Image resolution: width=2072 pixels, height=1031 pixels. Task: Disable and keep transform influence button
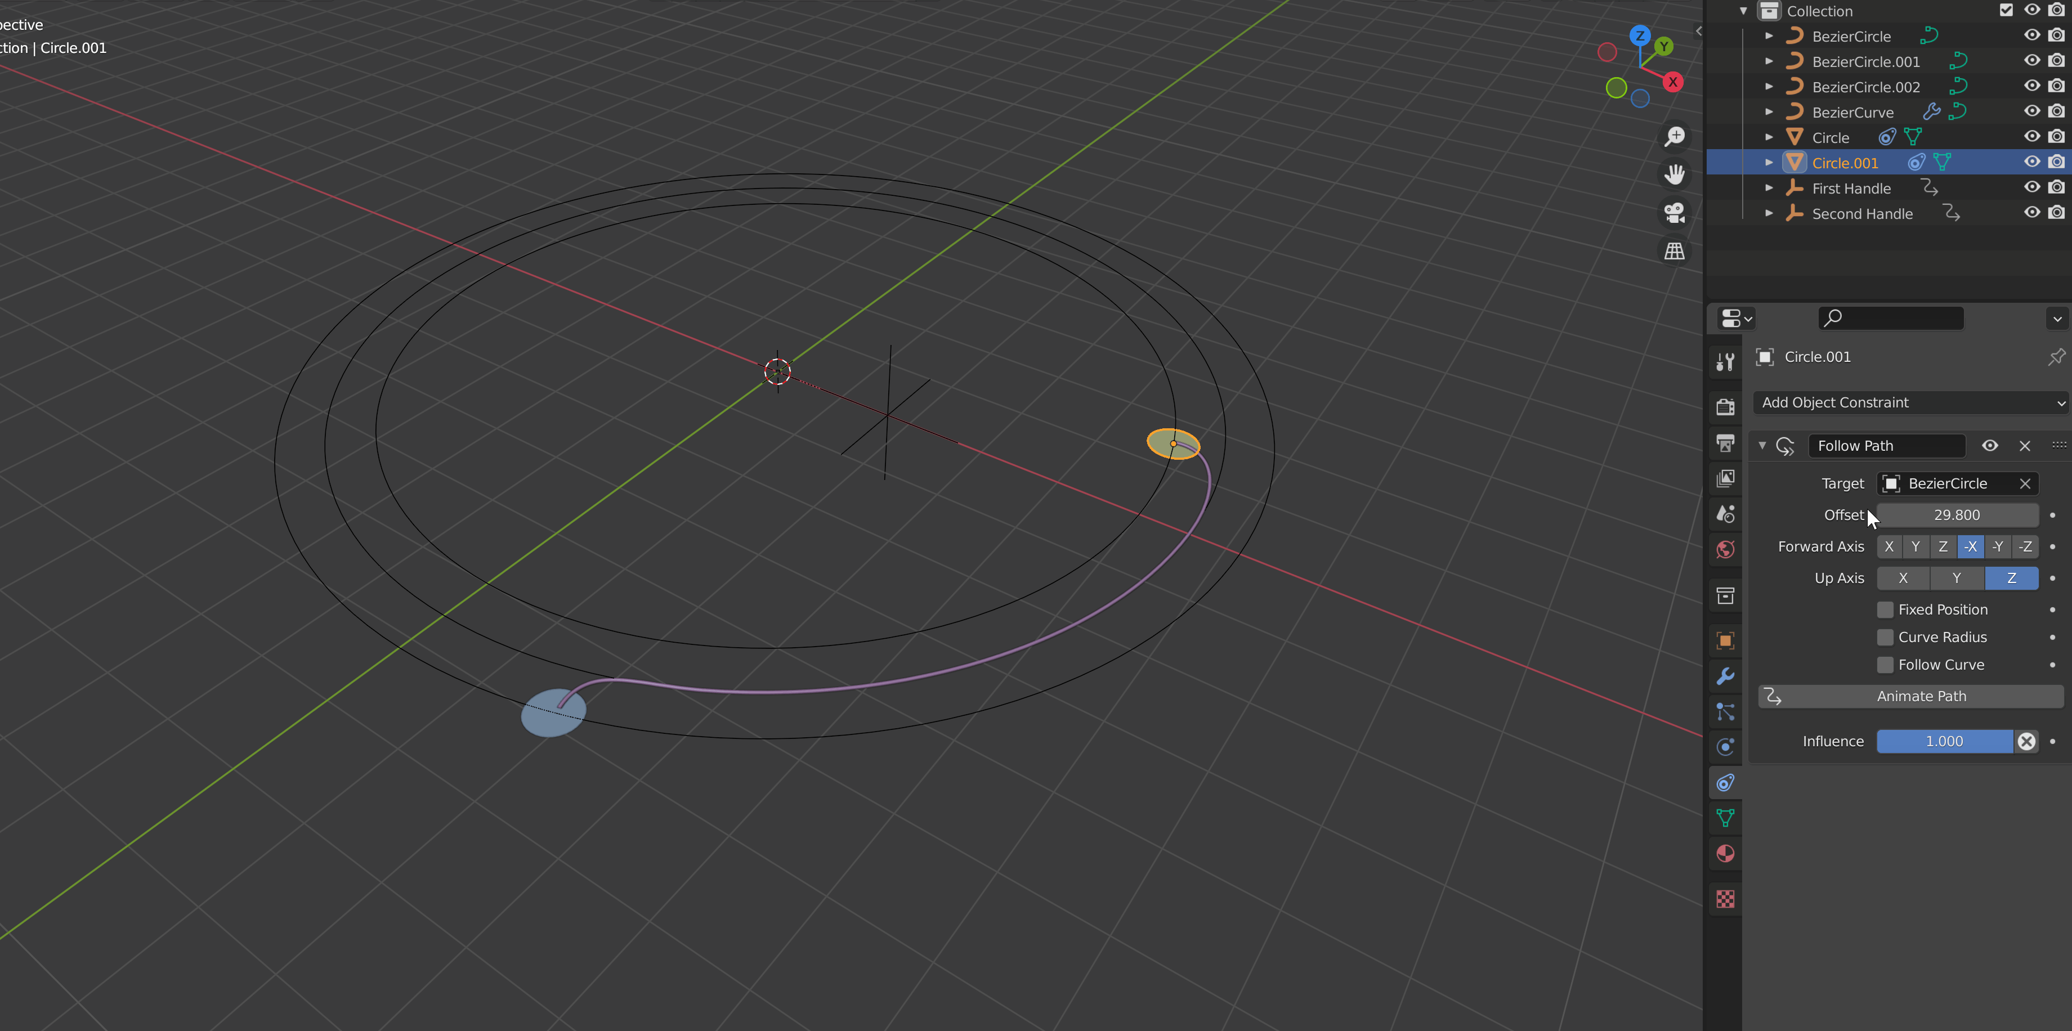(x=2026, y=742)
